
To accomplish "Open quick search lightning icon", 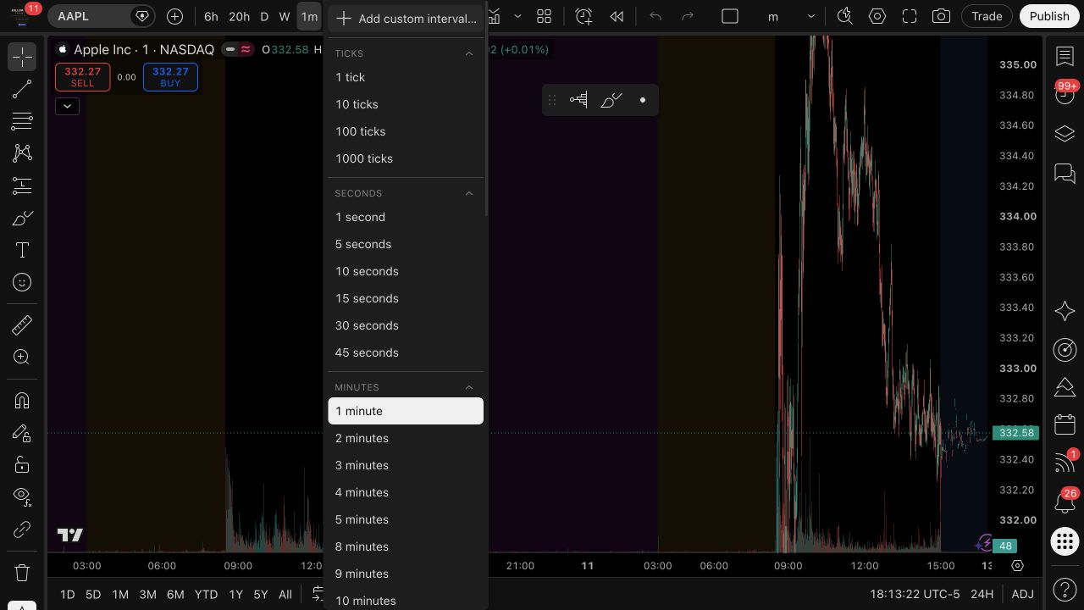I will 844,16.
